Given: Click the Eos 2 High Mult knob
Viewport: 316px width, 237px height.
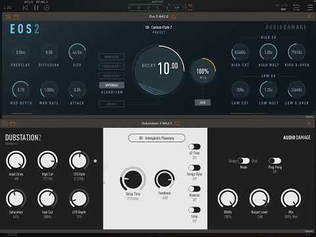Looking at the screenshot, I should (268, 52).
